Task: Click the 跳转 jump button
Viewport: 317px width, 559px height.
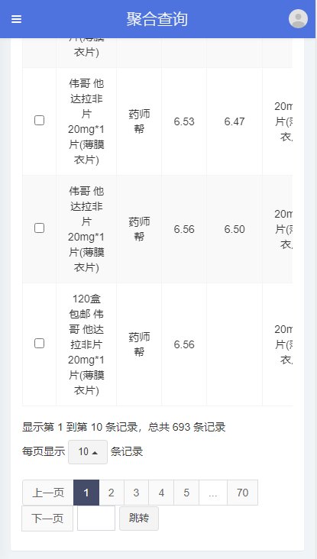Action: coord(139,519)
